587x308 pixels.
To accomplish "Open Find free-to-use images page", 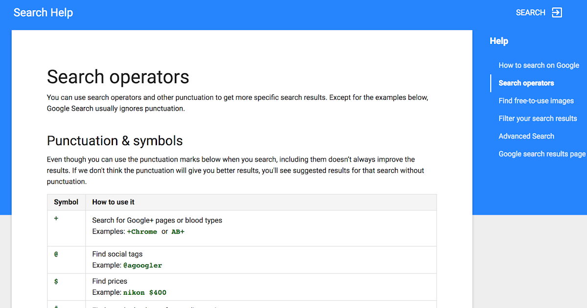I will click(x=536, y=101).
